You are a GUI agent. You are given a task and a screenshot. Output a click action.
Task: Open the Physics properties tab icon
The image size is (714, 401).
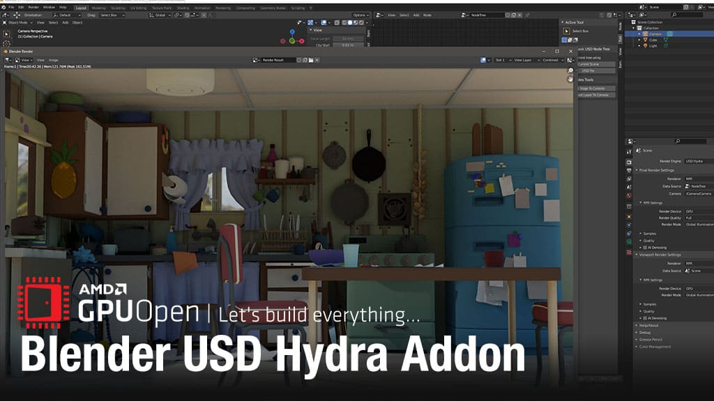pyautogui.click(x=629, y=225)
